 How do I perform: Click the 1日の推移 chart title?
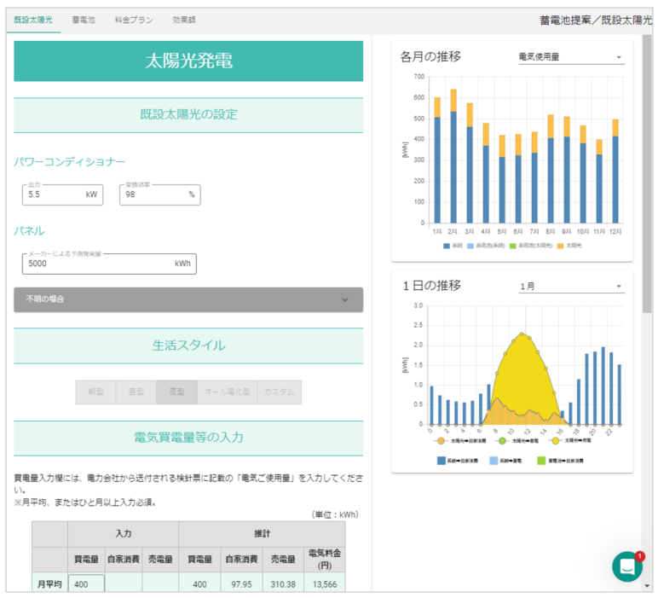[431, 286]
